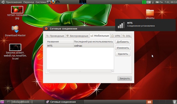Screen dimensions: 177x104
Task: Open the Система menu
Action: [41, 2]
